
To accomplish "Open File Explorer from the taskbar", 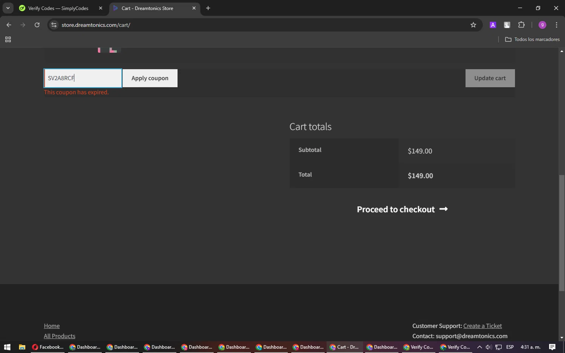I will point(22,347).
